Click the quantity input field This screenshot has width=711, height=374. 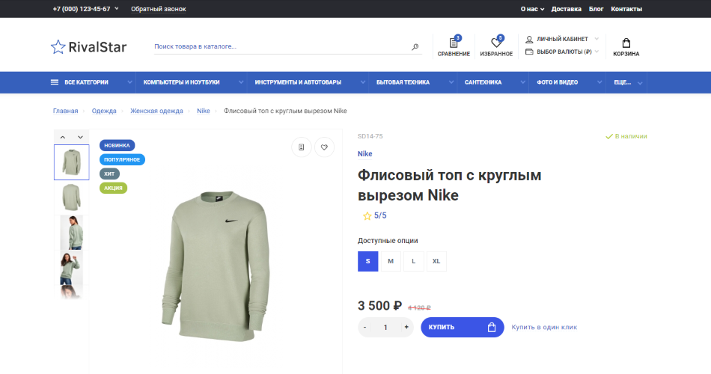pos(385,328)
